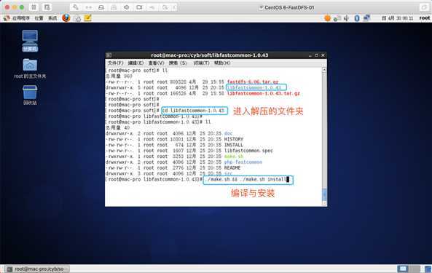Open the terminal Edit (编辑) menu
Viewport: 432px width, 273px height.
[x=136, y=63]
